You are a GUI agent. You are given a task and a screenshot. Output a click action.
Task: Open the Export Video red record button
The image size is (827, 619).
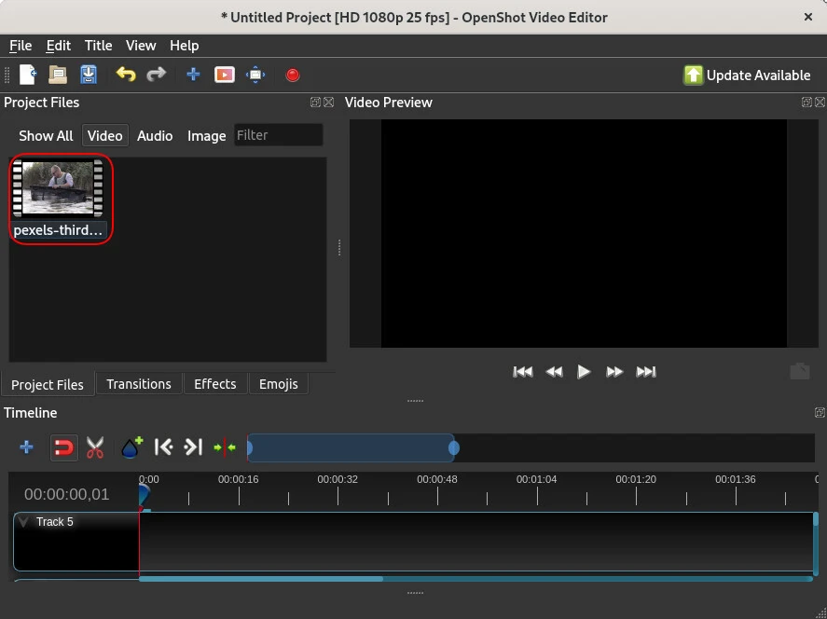click(x=292, y=76)
